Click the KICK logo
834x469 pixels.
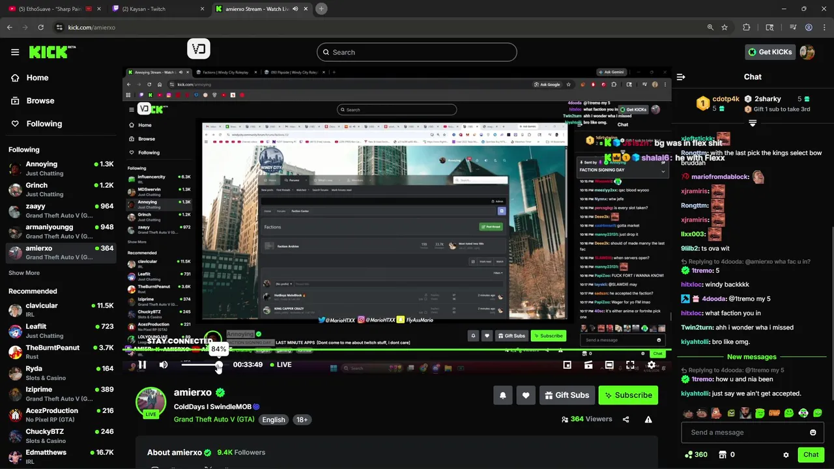52,52
